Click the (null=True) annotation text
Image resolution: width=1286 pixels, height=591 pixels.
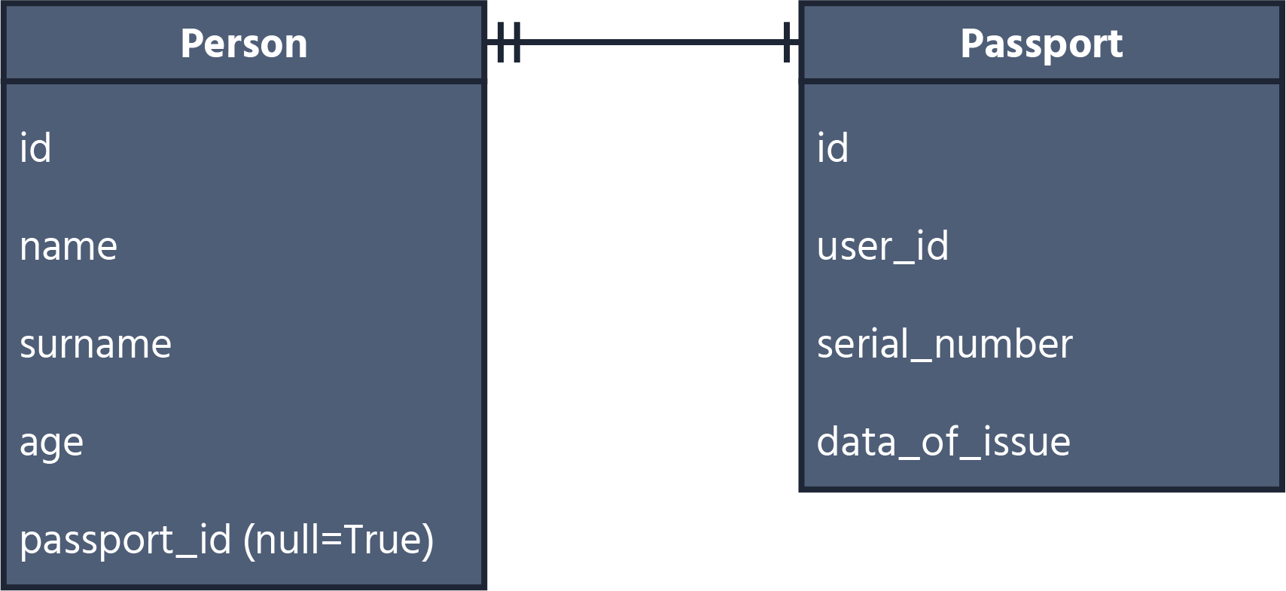click(x=339, y=540)
